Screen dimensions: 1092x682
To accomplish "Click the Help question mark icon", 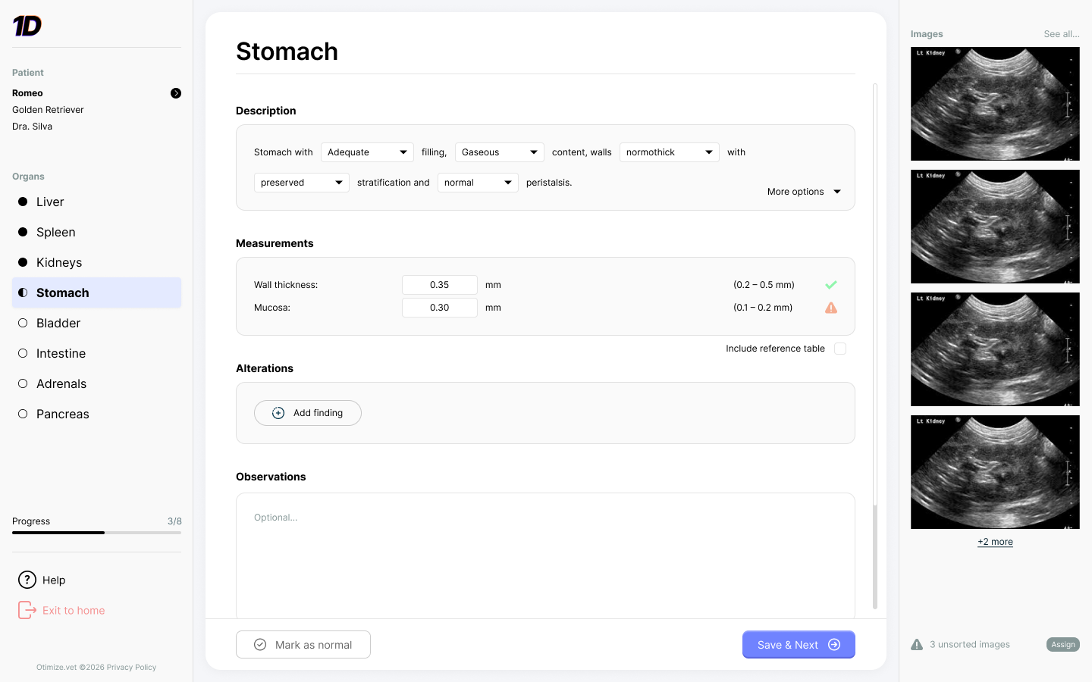I will tap(27, 580).
